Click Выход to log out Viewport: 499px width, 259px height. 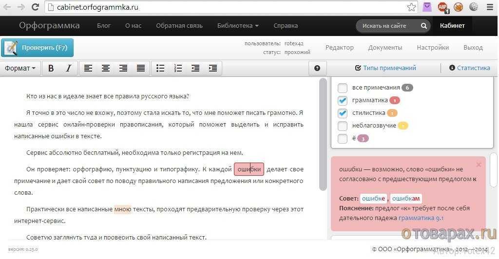(473, 48)
